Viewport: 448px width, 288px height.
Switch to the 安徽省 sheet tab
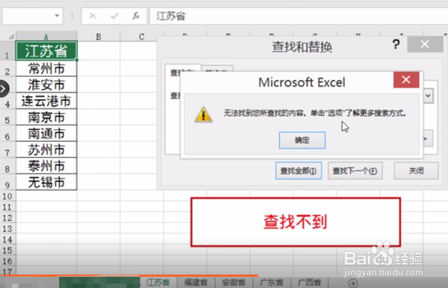234,282
